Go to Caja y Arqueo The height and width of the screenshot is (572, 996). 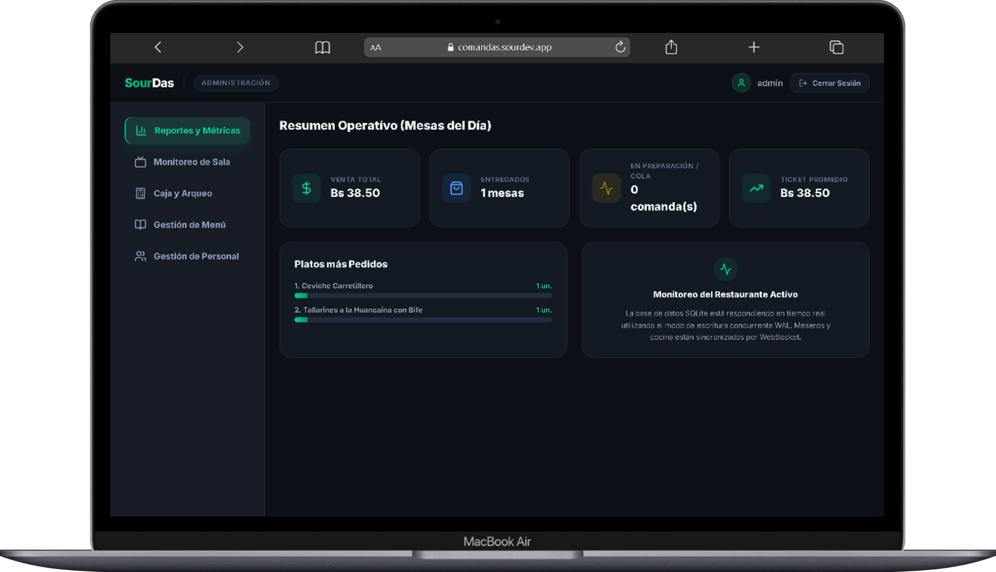(x=187, y=193)
